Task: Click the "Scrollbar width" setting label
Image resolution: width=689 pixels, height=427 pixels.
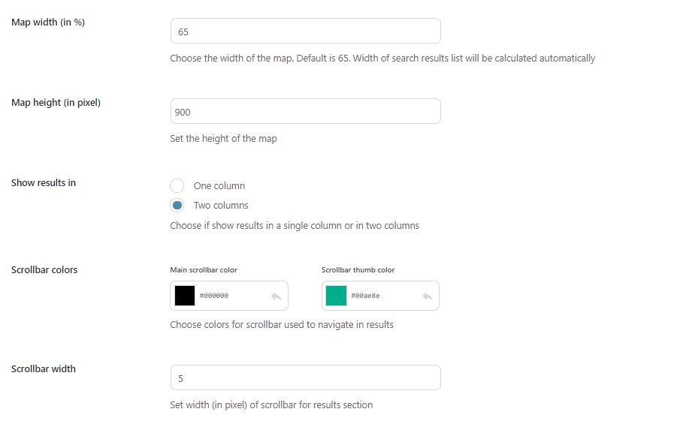Action: (x=44, y=368)
